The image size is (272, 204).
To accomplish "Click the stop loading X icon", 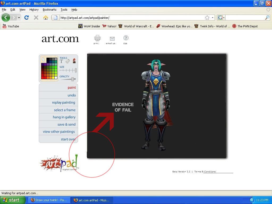I will (x=36, y=18).
